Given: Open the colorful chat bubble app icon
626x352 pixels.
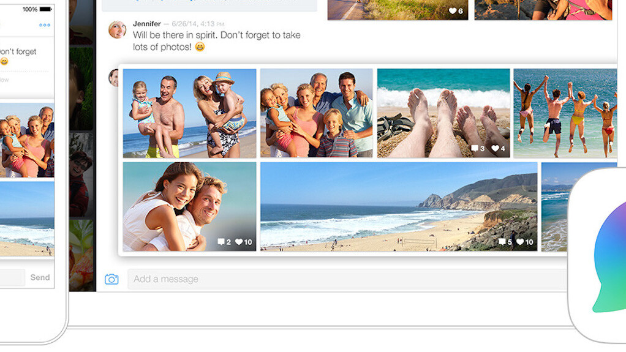Looking at the screenshot, I should [606, 257].
